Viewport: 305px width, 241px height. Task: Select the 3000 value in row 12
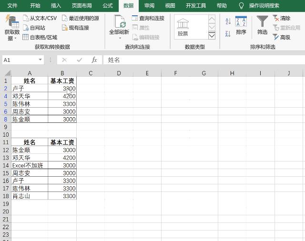pos(62,150)
